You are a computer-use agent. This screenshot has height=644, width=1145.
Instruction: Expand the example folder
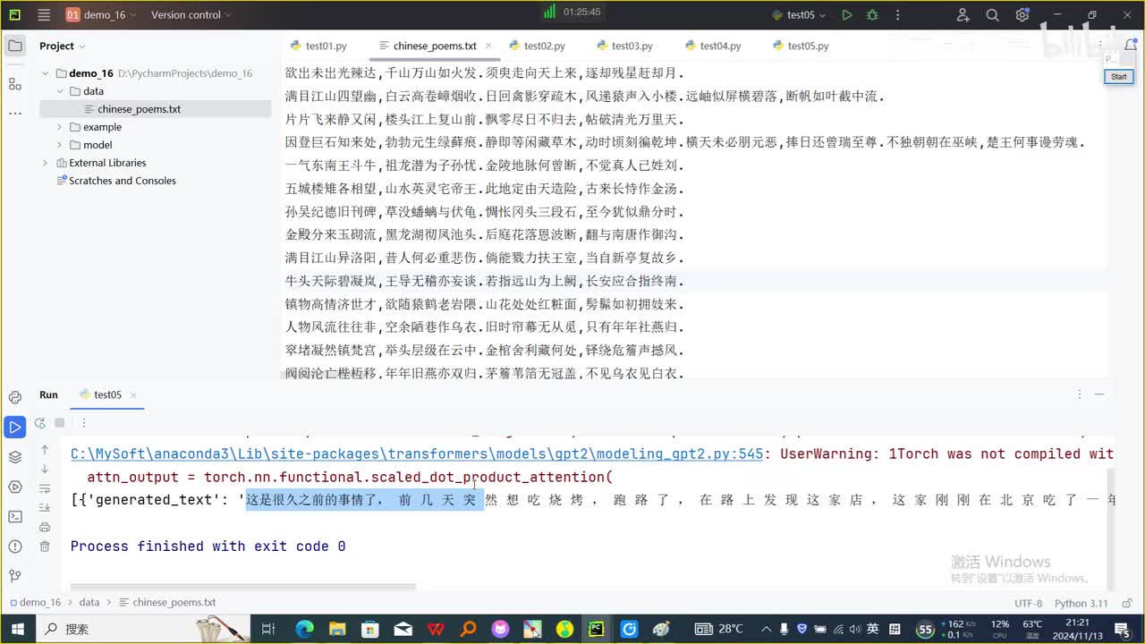click(60, 127)
